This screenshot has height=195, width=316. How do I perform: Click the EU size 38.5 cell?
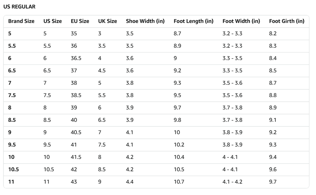tap(76, 95)
